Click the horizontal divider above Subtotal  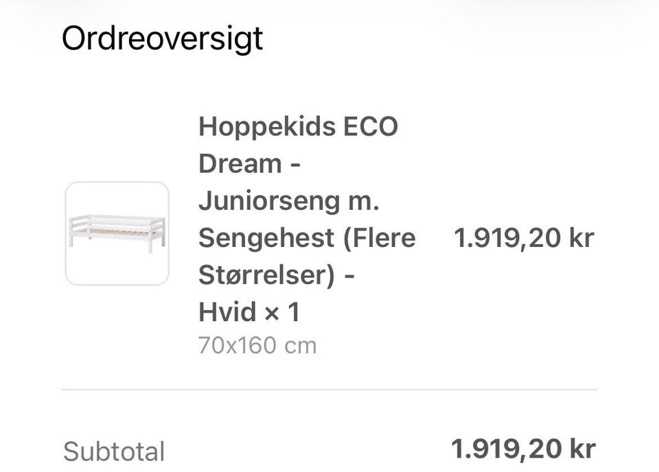329,390
